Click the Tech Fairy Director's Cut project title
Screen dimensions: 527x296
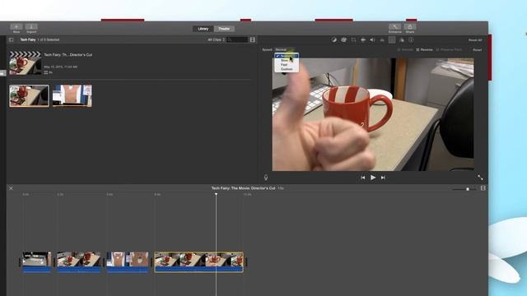click(x=68, y=55)
